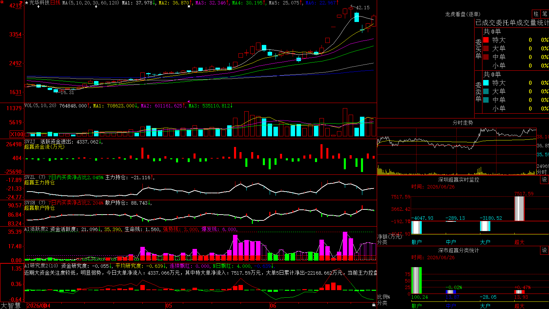
Task: Click the MA(5,10,20,30,60,120) indicator parameters
Action: click(91, 3)
